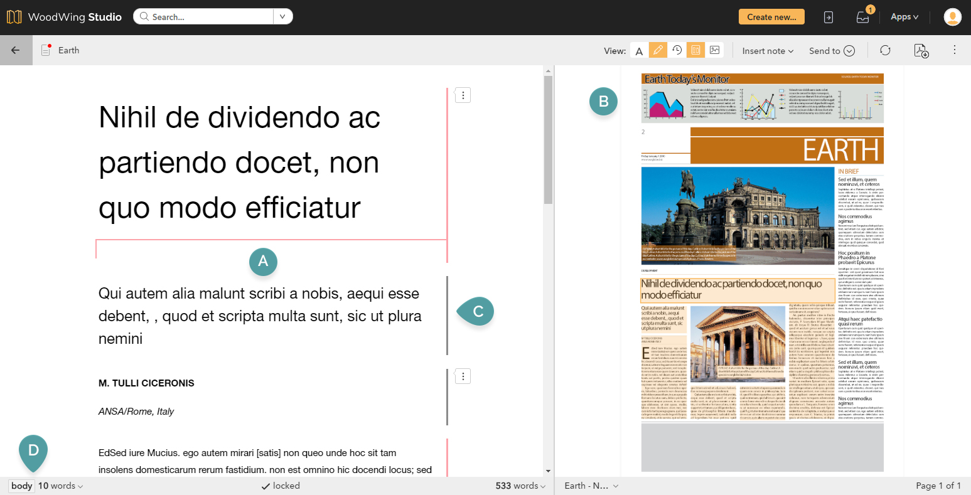Toggle the locked status in the status bar
The height and width of the screenshot is (495, 971).
[x=281, y=486]
